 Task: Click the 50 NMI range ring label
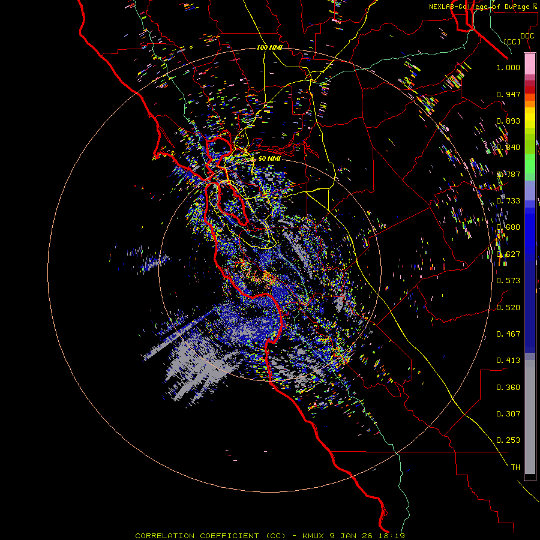pyautogui.click(x=269, y=158)
